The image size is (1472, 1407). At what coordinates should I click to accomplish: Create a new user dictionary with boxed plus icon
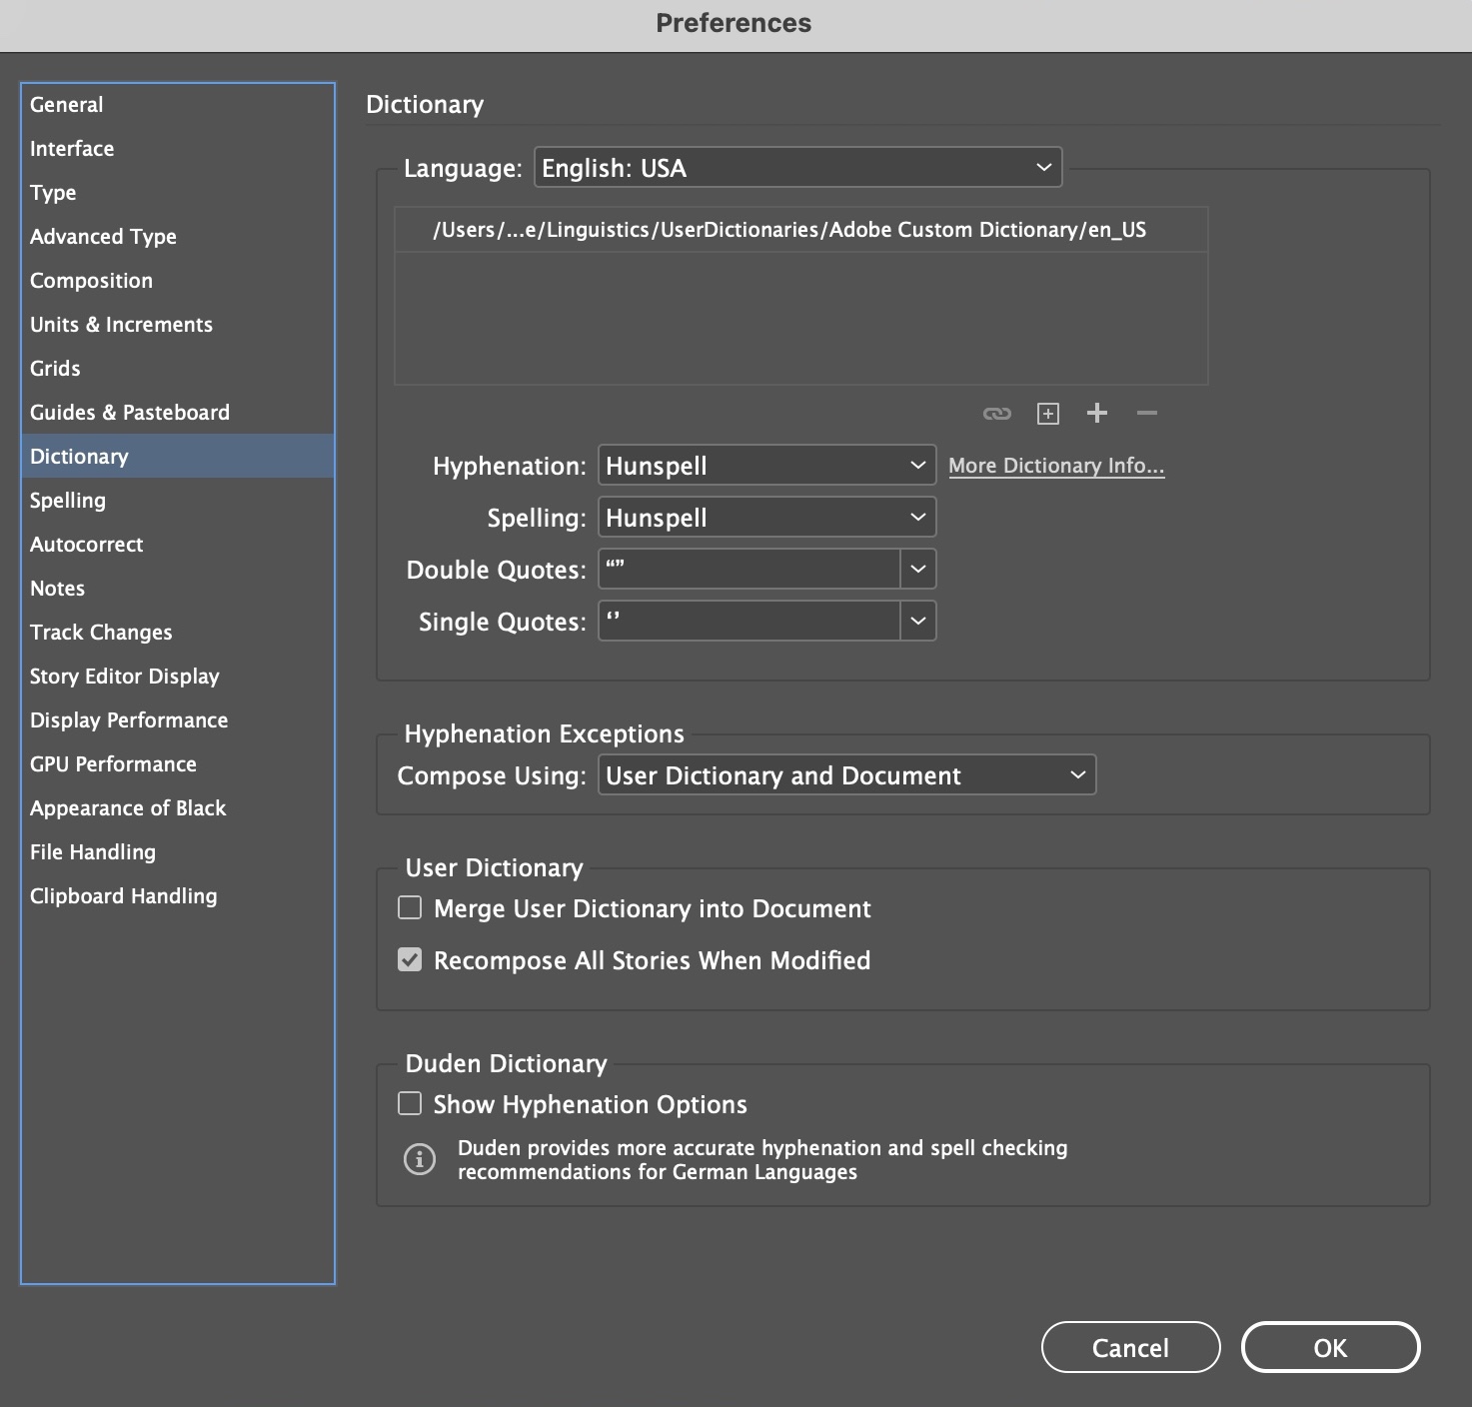pos(1047,413)
